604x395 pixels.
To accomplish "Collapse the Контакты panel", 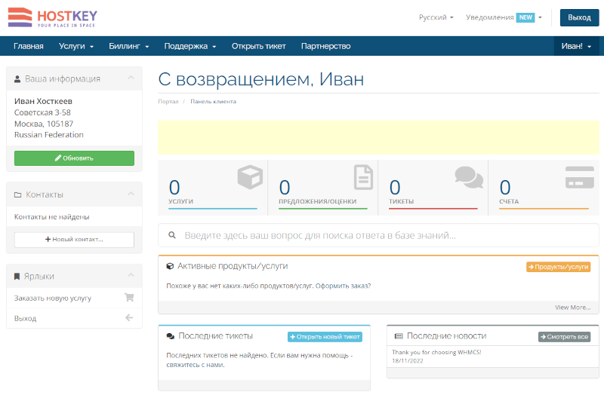I will pyautogui.click(x=131, y=194).
